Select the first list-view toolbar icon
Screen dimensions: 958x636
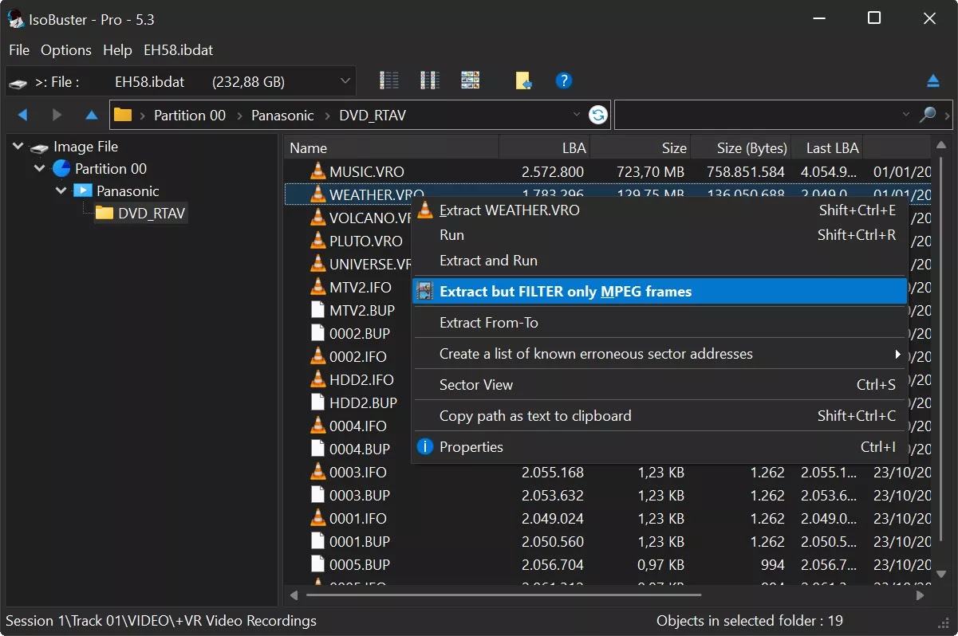point(388,80)
